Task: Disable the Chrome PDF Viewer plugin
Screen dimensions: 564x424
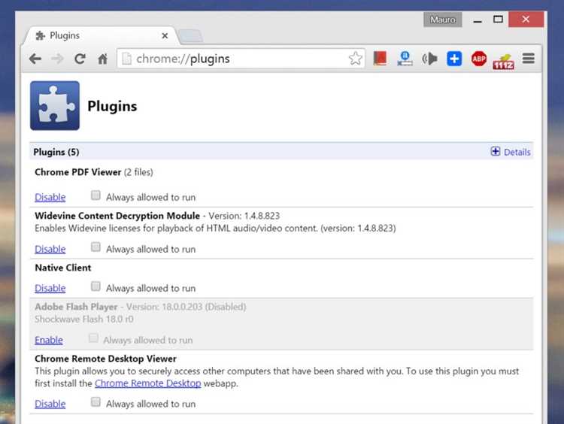Action: (x=50, y=198)
